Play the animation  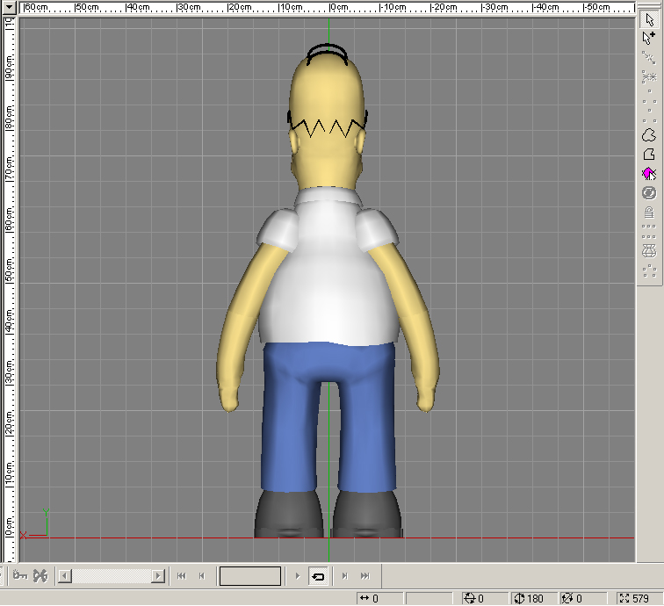point(297,576)
